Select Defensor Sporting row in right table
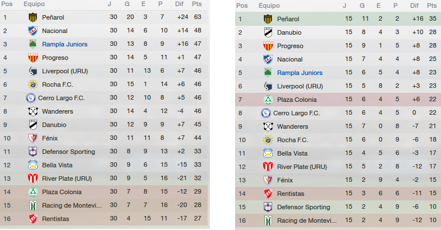Image resolution: width=441 pixels, height=230 pixels. 338,207
